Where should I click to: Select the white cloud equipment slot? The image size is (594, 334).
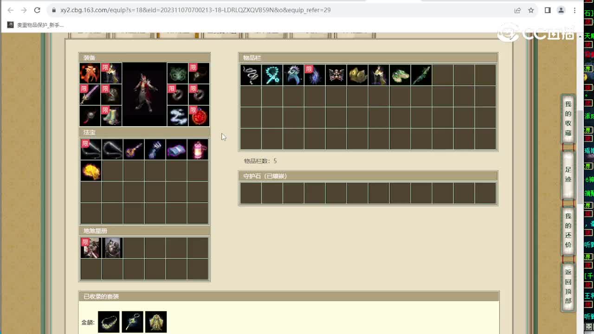(x=178, y=116)
